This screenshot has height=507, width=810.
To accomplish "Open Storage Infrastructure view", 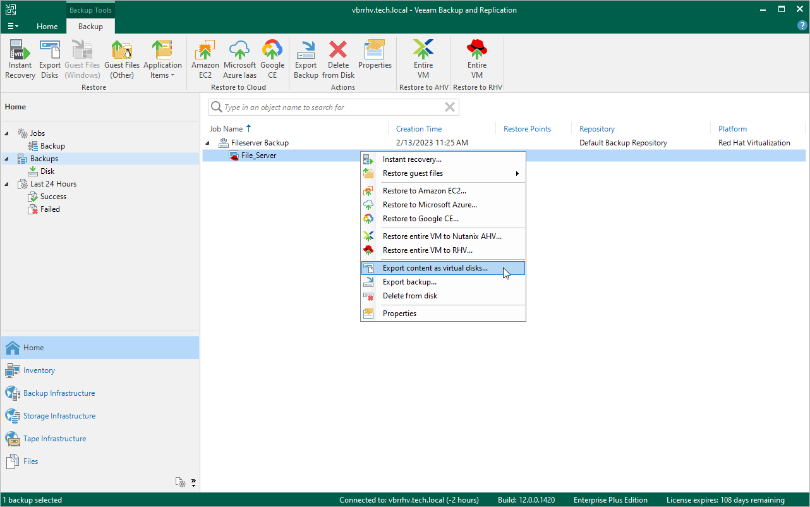I will 100,416.
